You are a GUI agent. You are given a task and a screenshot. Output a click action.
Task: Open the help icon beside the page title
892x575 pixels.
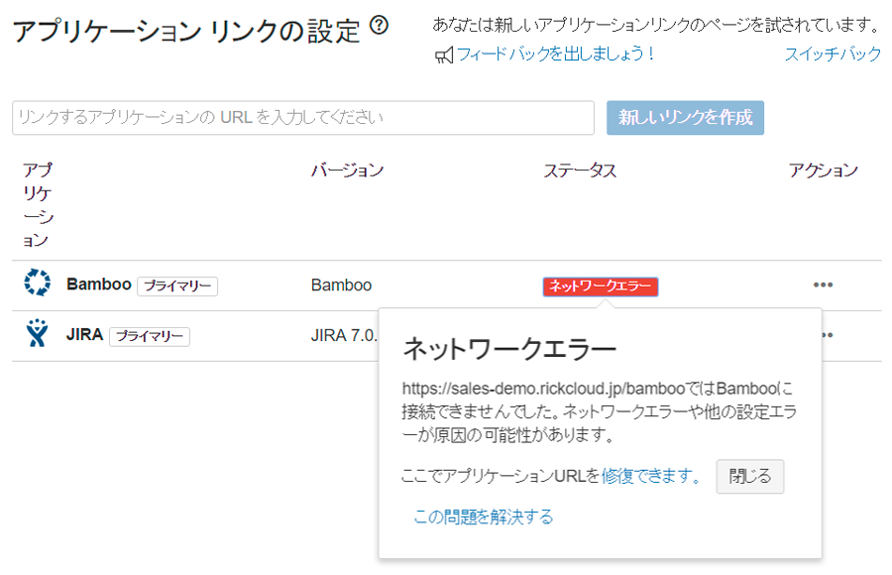pos(379,25)
